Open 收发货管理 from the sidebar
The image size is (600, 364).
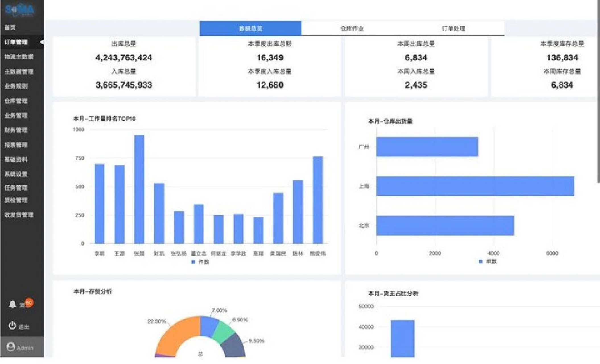(x=20, y=215)
